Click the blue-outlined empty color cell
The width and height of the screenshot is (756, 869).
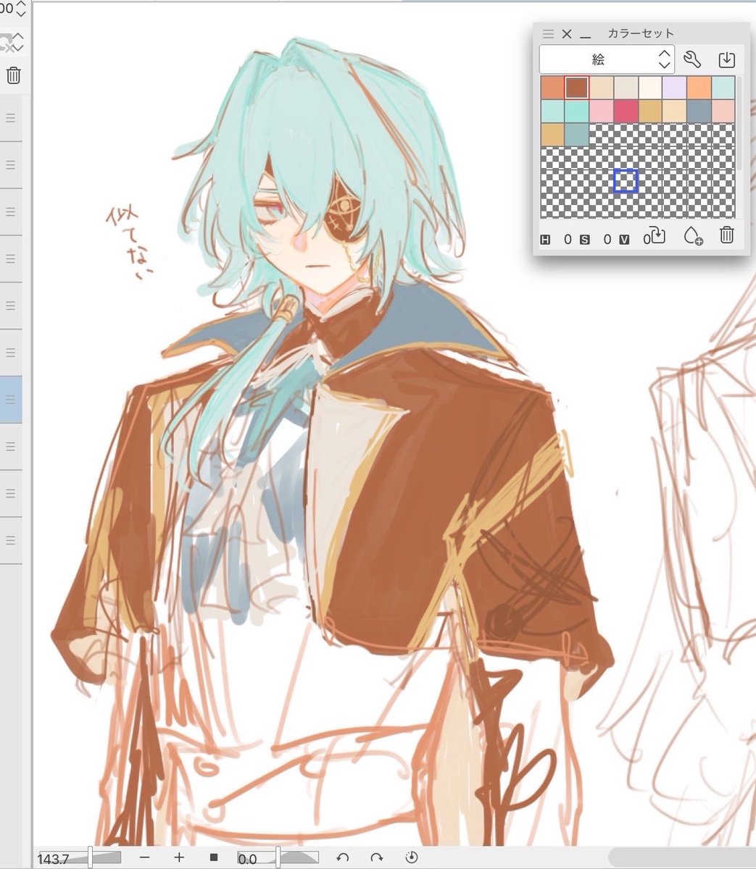coord(626,181)
